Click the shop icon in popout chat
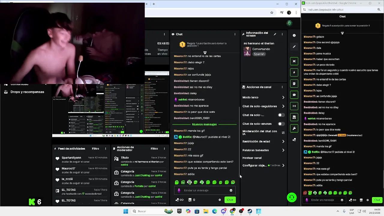 pyautogui.click(x=361, y=200)
